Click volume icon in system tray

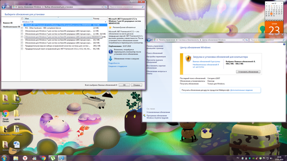click(x=271, y=158)
